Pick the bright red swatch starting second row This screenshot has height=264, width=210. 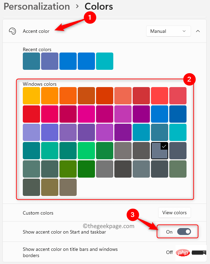point(31,114)
